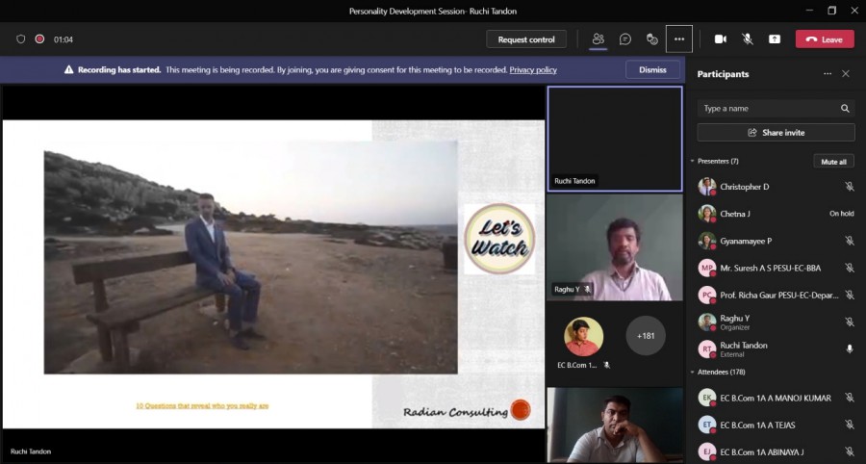Open the meeting chat icon

click(625, 39)
